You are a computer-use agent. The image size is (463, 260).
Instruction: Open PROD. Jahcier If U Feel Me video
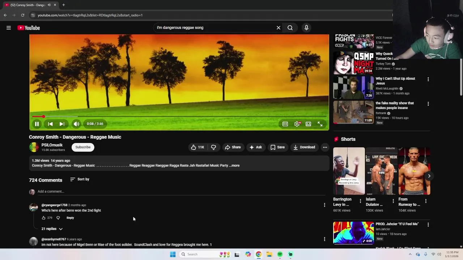click(x=353, y=233)
